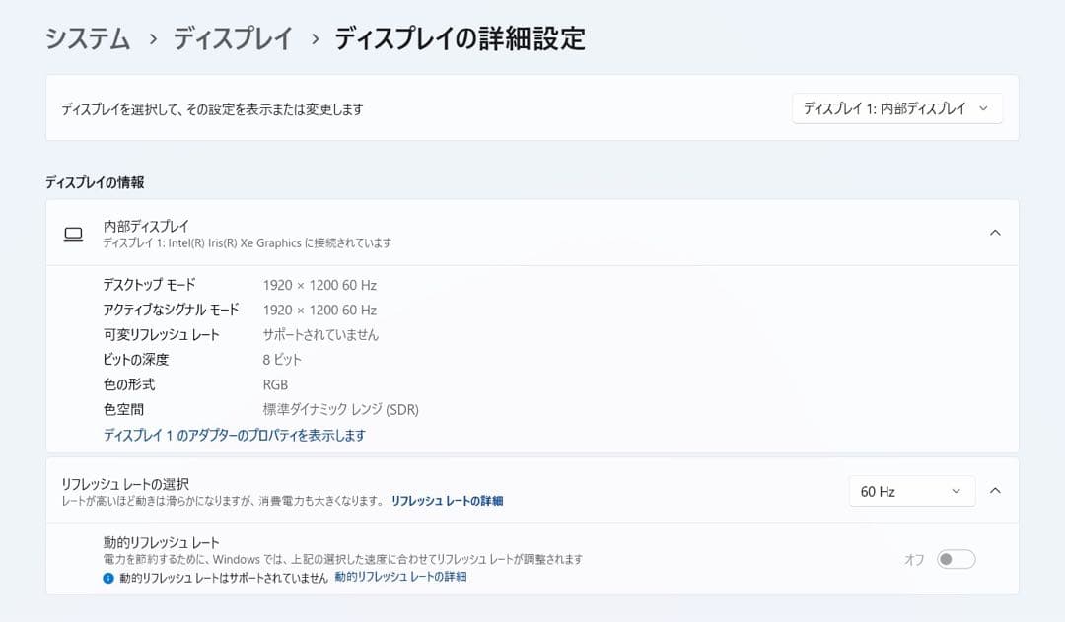
Task: Click the upward chevron in the display info header
Action: 995,233
